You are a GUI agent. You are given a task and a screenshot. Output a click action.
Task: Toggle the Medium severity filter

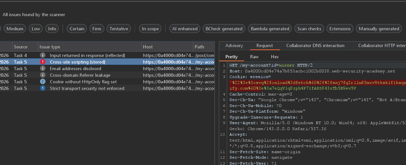tap(15, 29)
